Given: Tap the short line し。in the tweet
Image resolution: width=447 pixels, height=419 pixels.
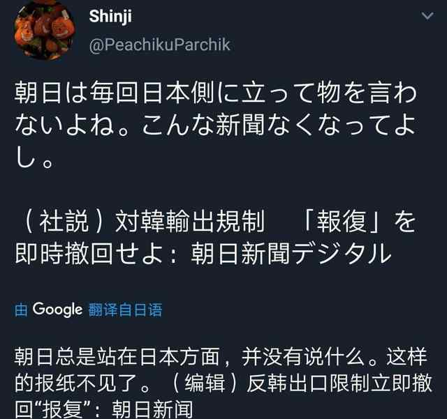Looking at the screenshot, I should click(34, 157).
